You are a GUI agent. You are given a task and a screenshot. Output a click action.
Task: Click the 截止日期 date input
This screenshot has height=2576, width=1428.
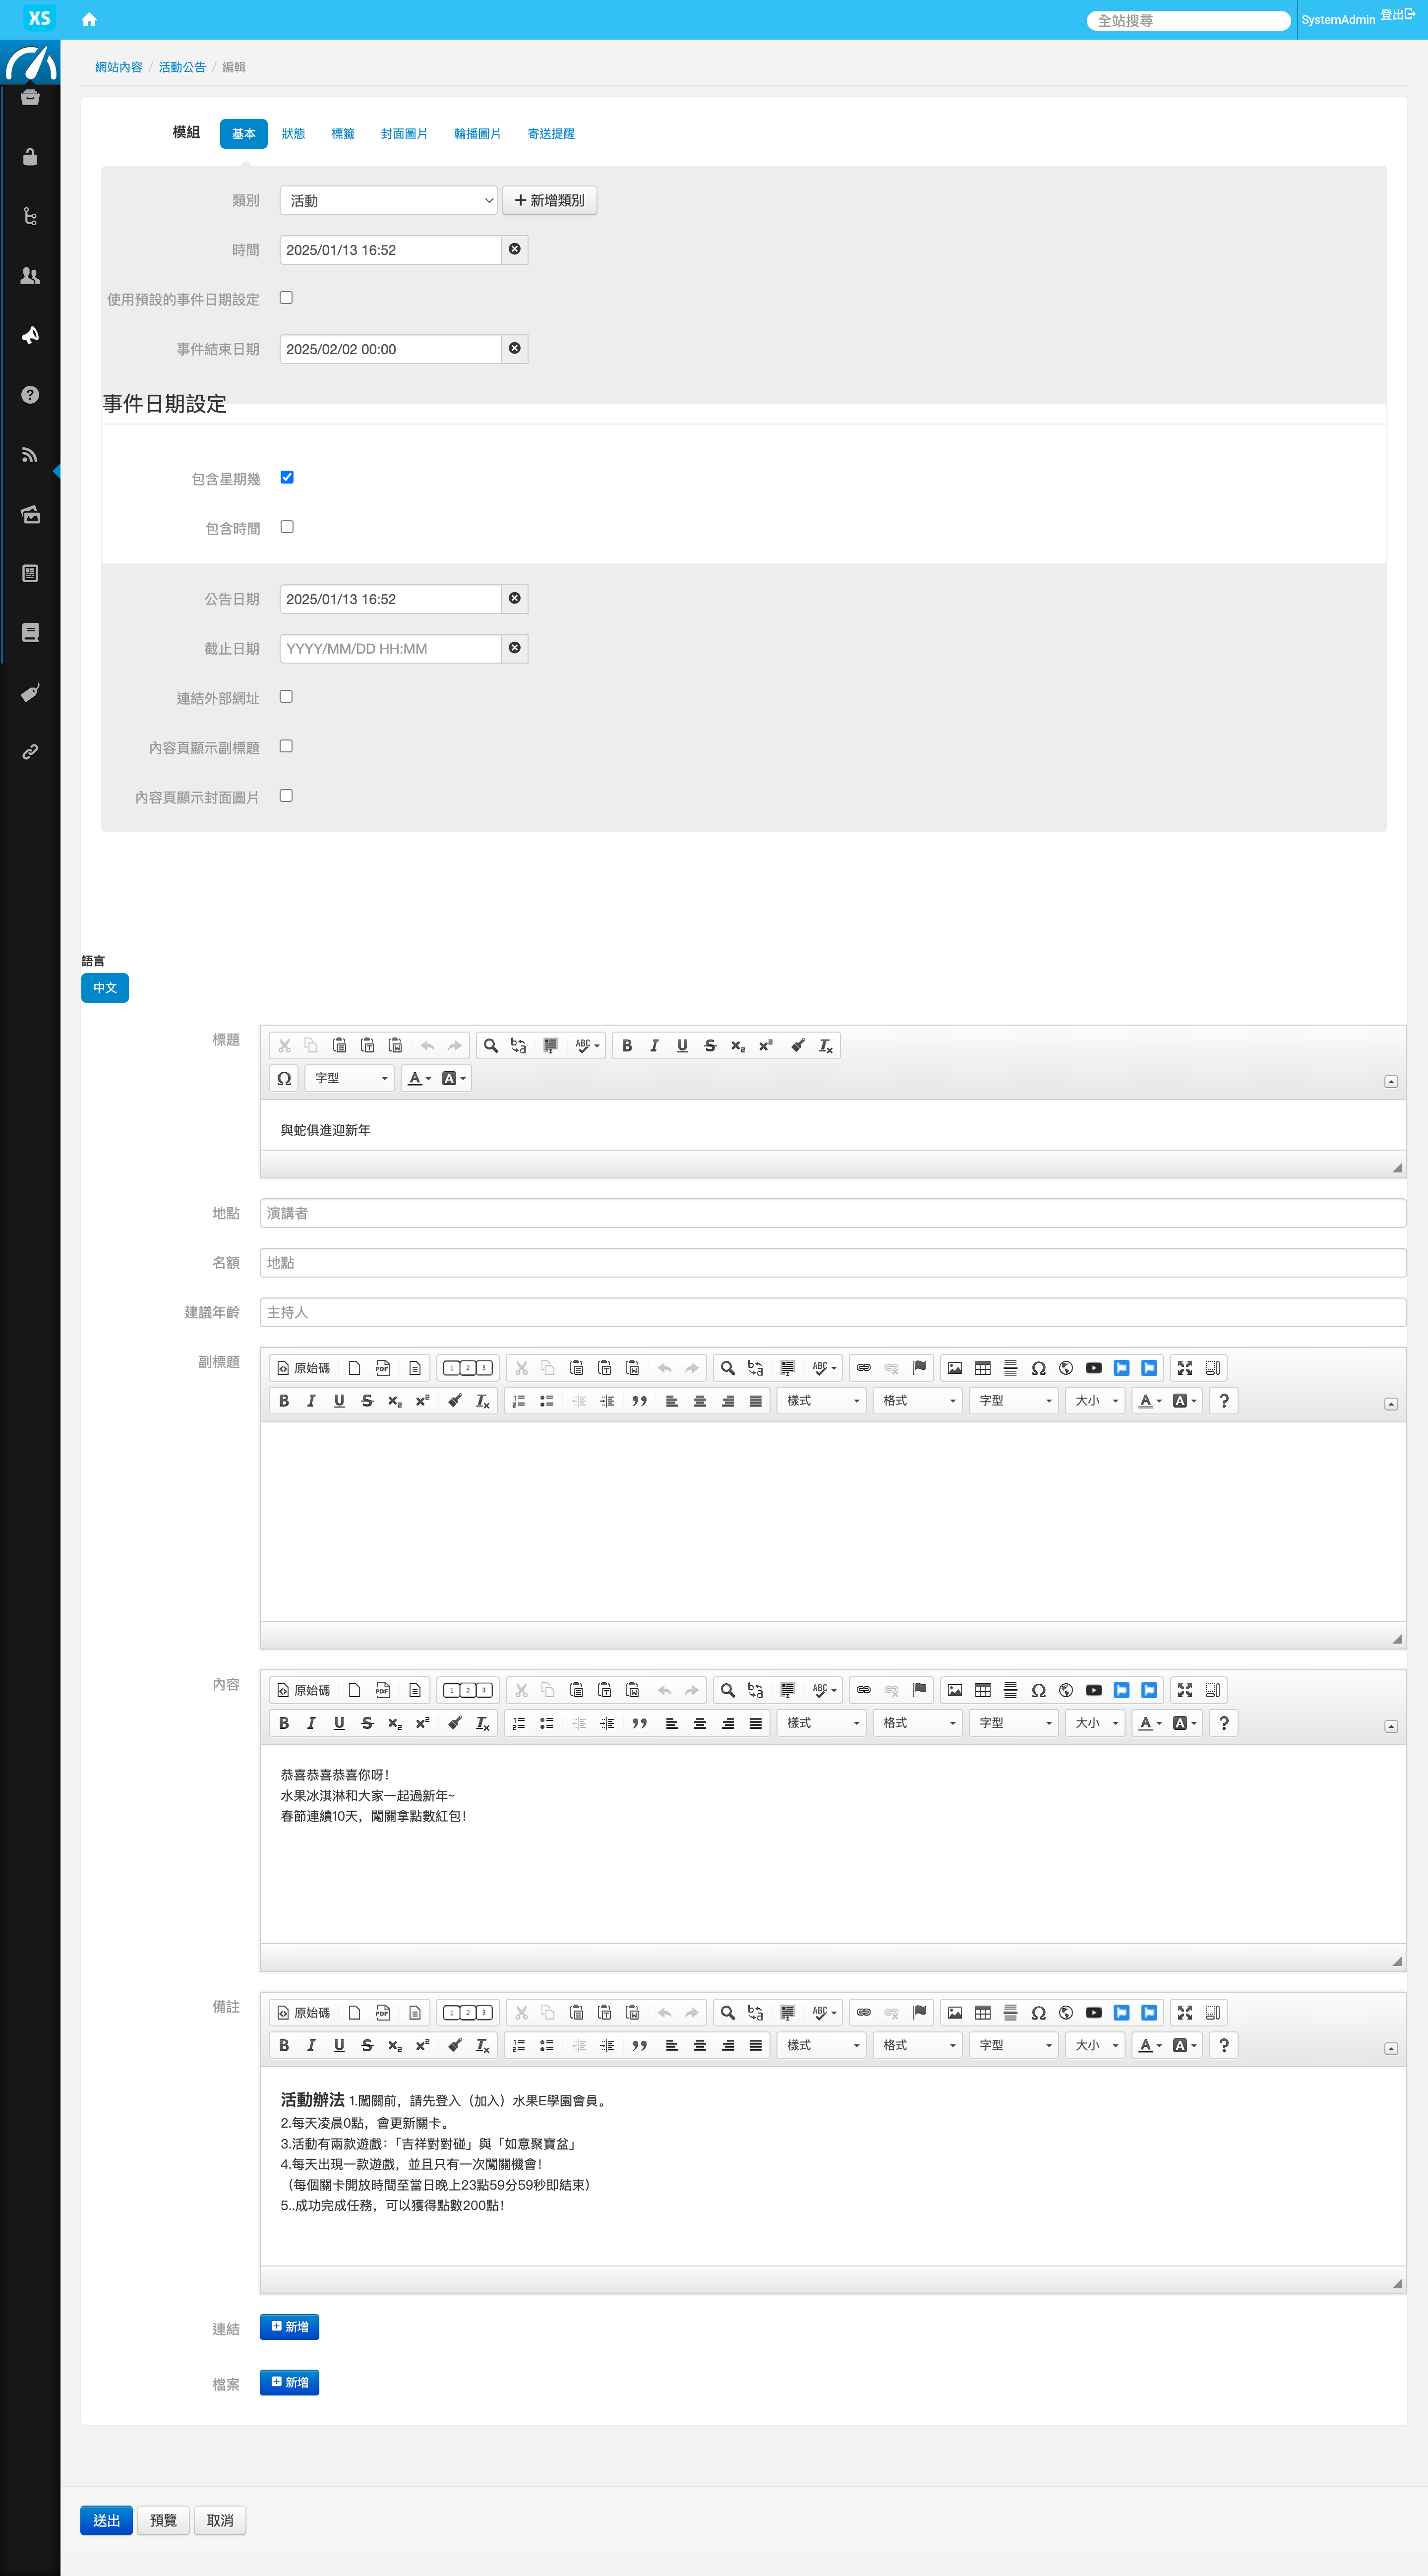click(390, 648)
